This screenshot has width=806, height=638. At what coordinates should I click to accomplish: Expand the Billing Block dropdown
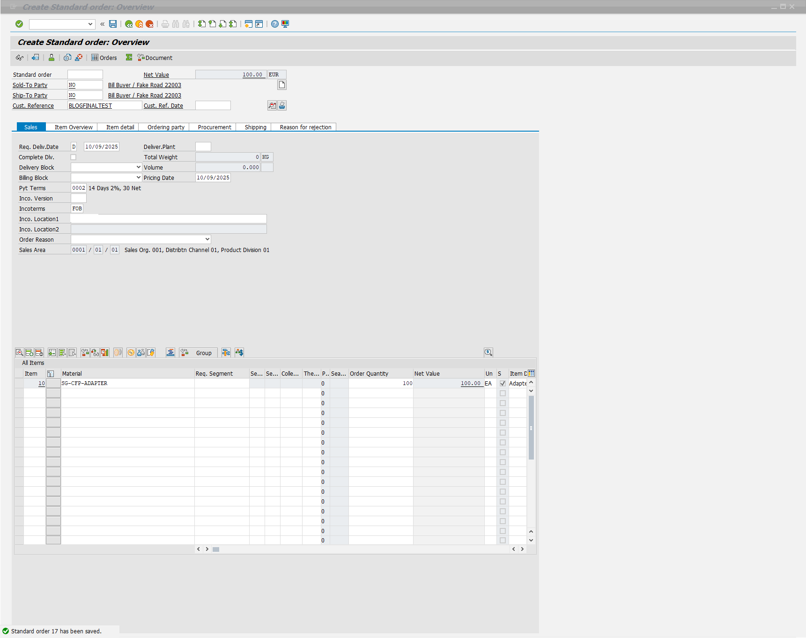(x=138, y=178)
